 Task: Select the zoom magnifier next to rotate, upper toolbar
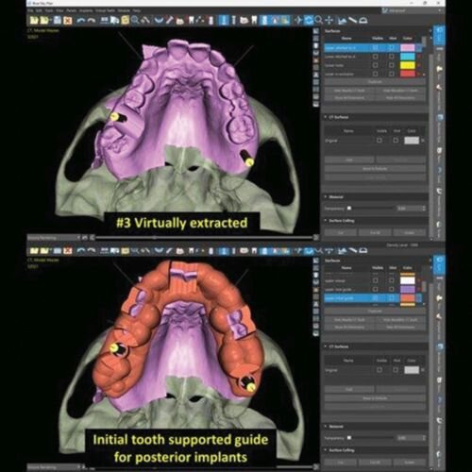click(x=319, y=21)
